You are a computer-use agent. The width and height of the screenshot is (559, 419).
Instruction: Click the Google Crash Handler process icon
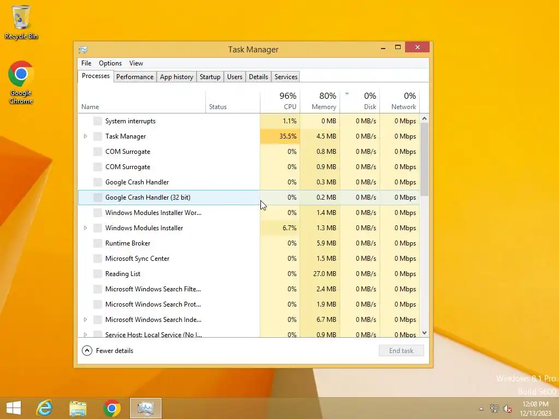[98, 182]
